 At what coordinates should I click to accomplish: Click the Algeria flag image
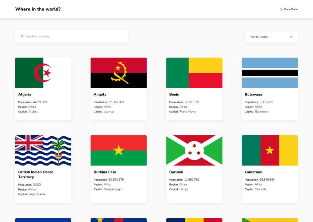(x=43, y=72)
